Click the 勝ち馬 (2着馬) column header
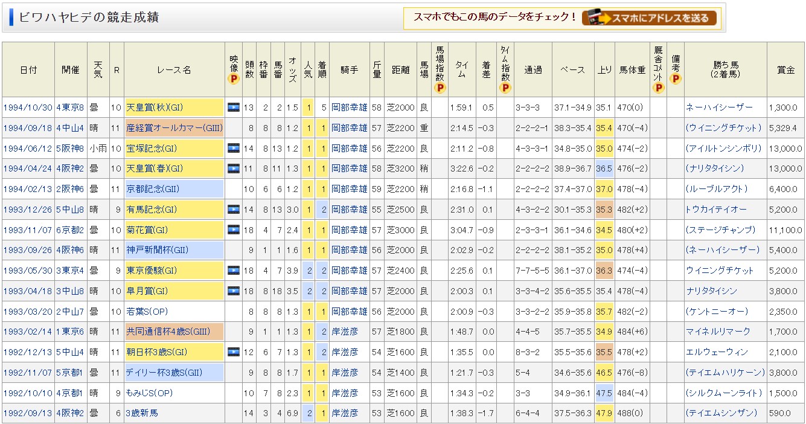This screenshot has width=806, height=424. point(725,70)
